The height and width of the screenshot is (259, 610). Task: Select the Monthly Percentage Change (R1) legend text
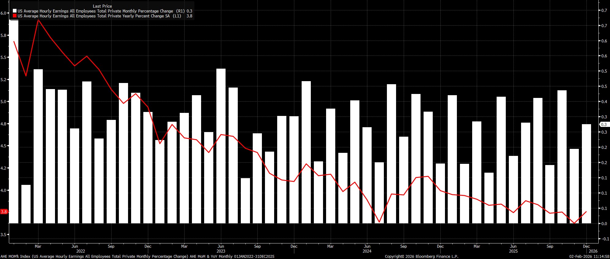101,11
